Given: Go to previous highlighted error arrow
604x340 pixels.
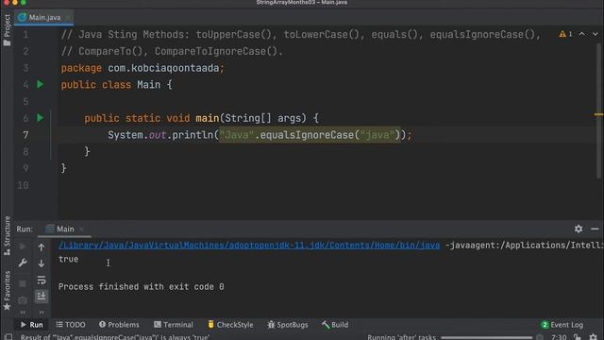Looking at the screenshot, I should point(581,34).
